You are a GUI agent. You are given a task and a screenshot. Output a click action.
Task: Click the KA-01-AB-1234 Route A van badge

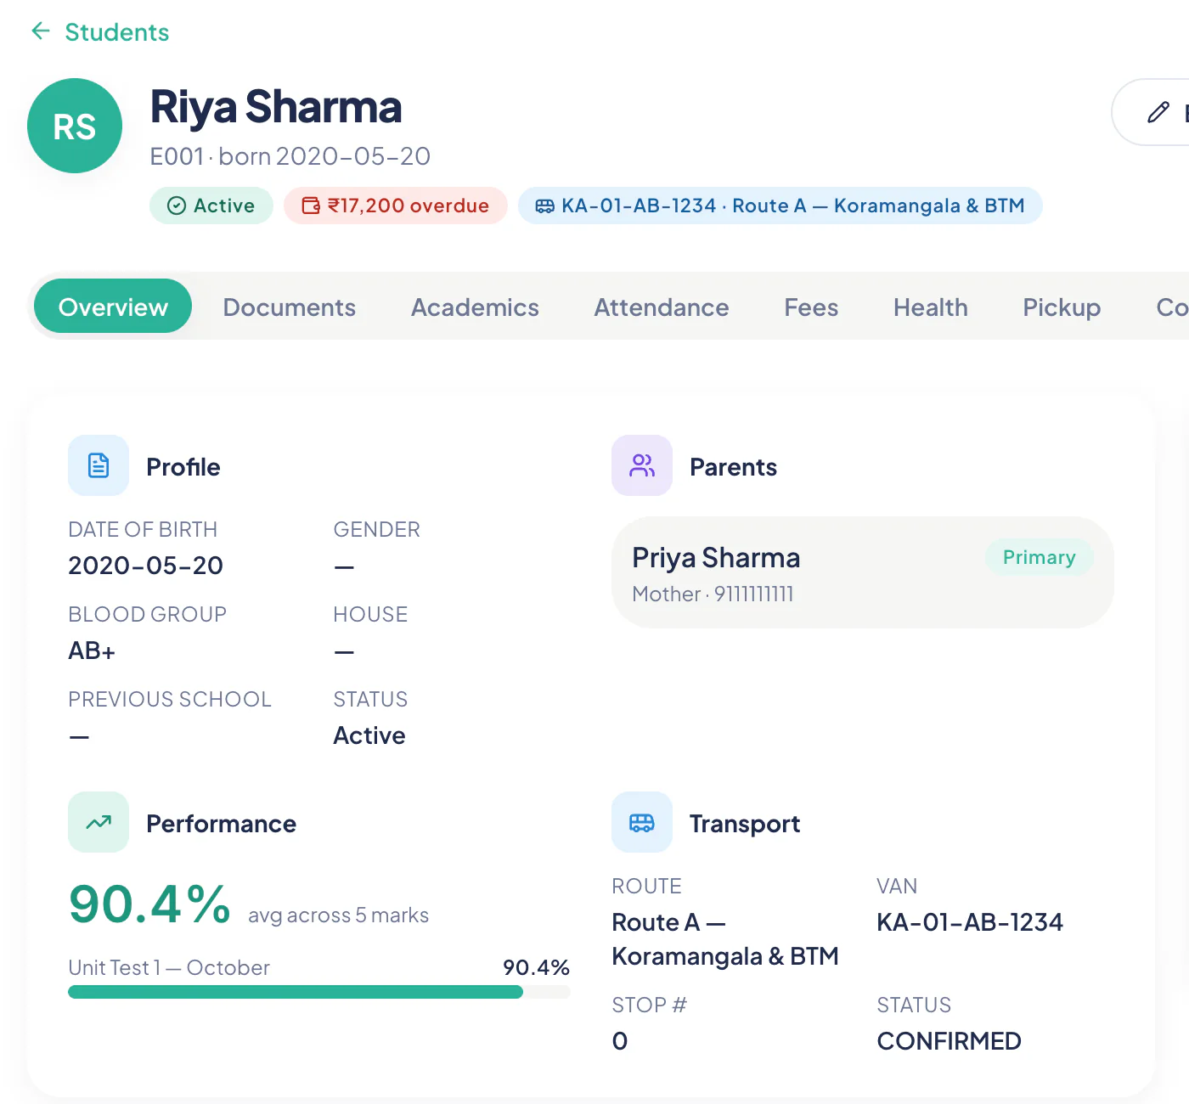click(780, 206)
